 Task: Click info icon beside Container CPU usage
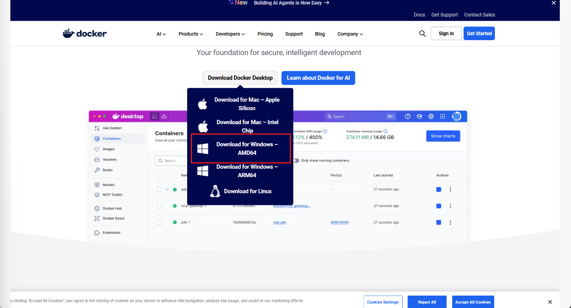pos(325,131)
